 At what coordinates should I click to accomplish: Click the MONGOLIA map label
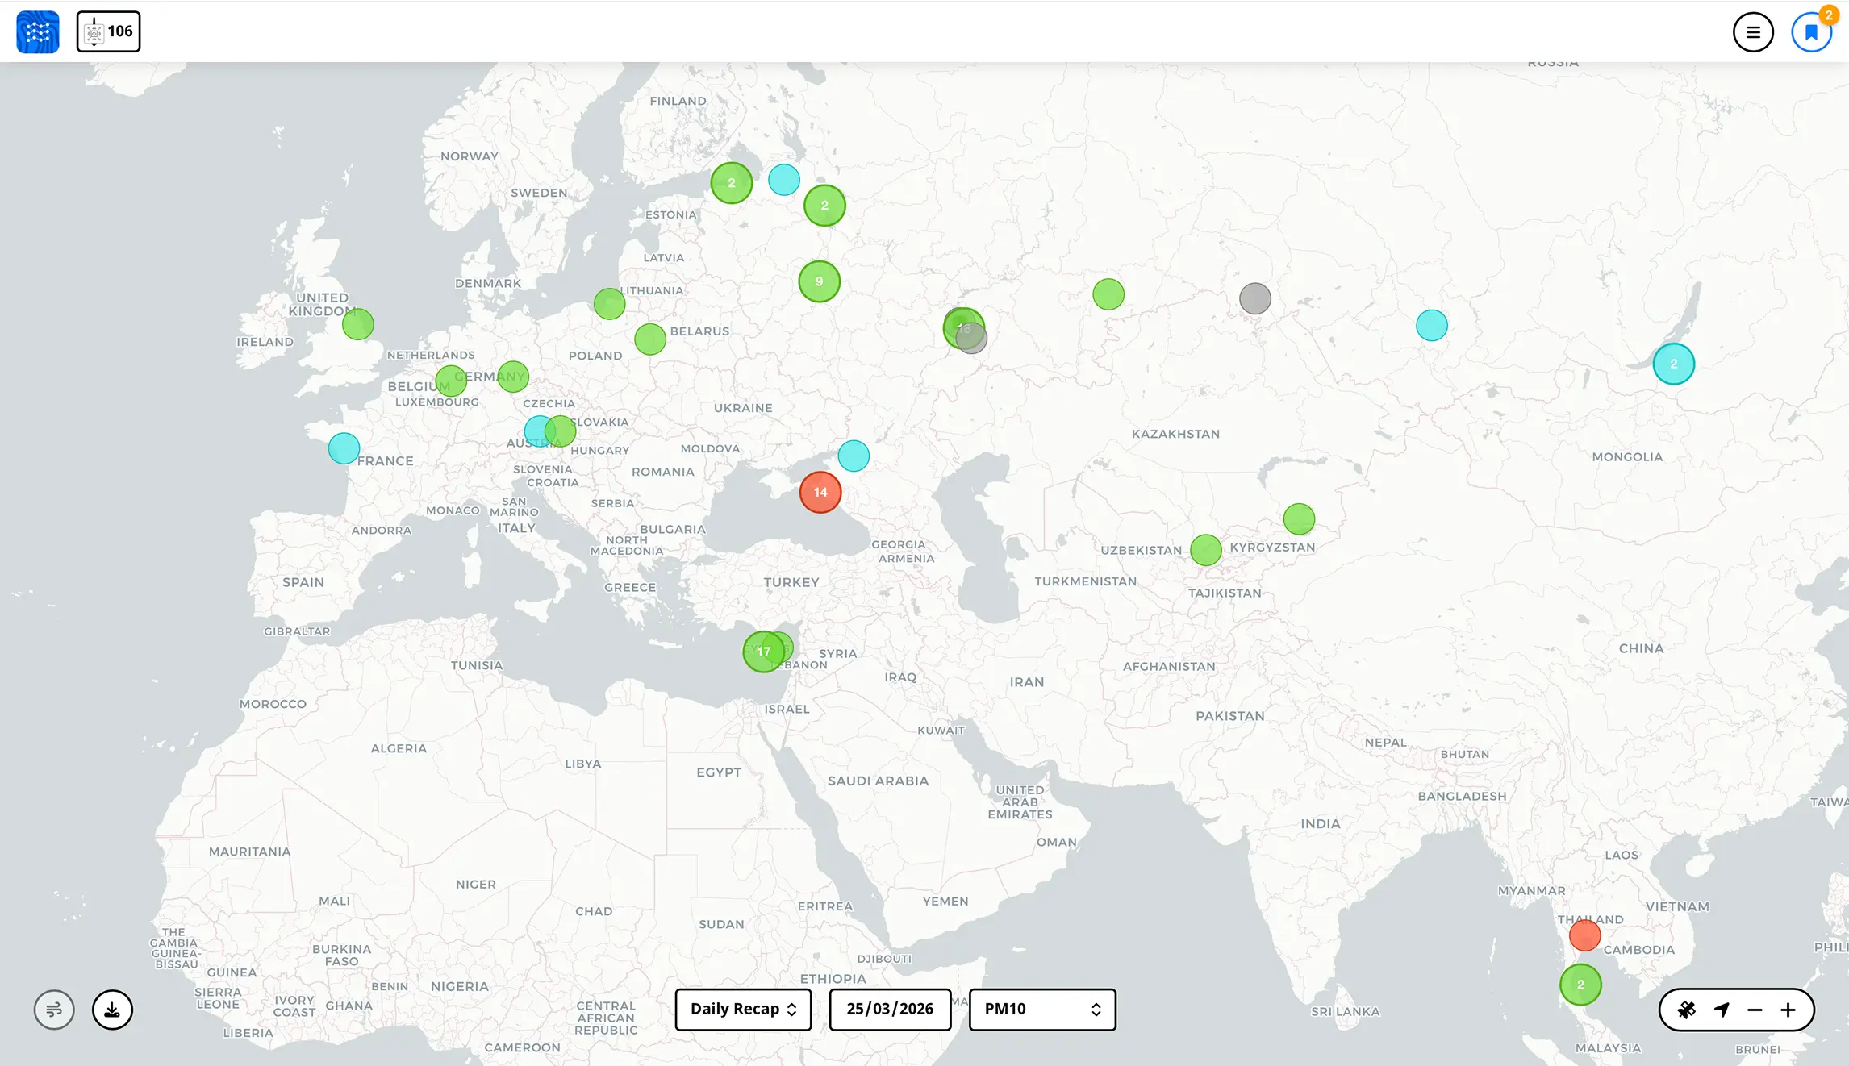click(x=1627, y=457)
